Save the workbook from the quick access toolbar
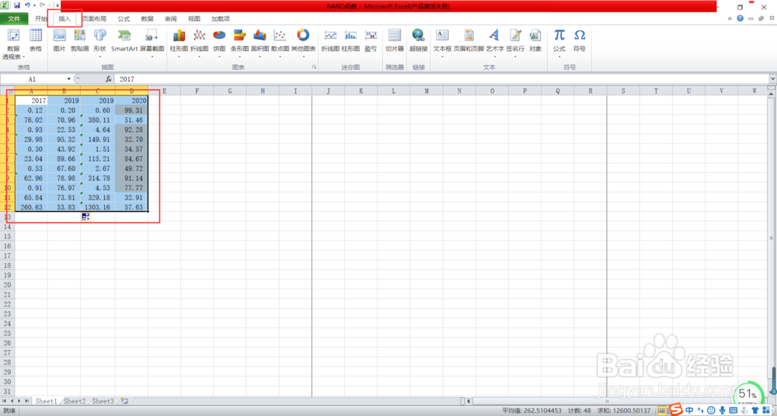This screenshot has width=777, height=416. coord(17,5)
